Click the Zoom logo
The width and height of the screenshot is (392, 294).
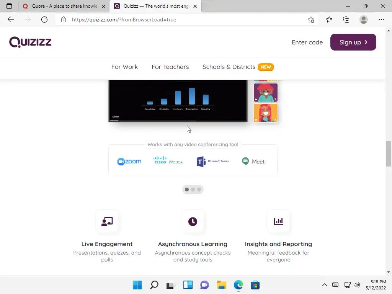click(x=129, y=162)
